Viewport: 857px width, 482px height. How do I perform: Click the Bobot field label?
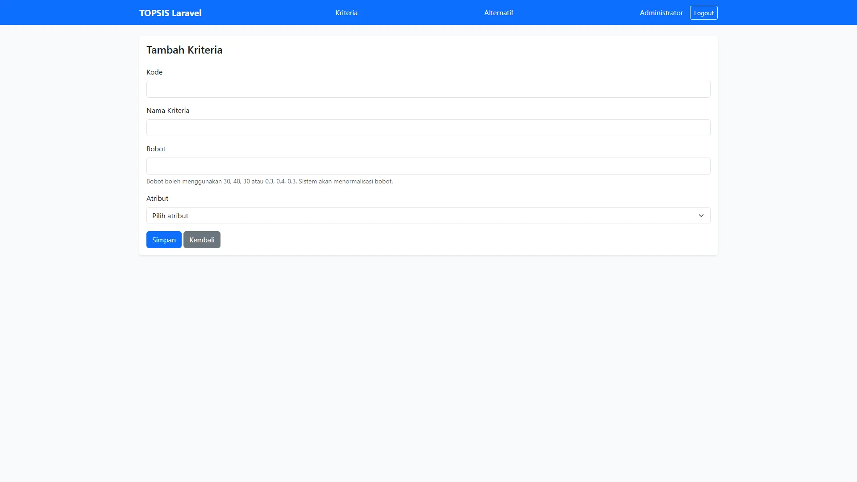tap(156, 149)
